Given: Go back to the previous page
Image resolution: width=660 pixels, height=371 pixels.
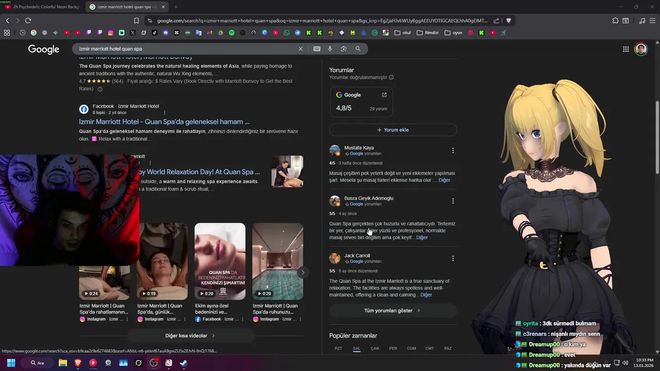Looking at the screenshot, I should 7,21.
